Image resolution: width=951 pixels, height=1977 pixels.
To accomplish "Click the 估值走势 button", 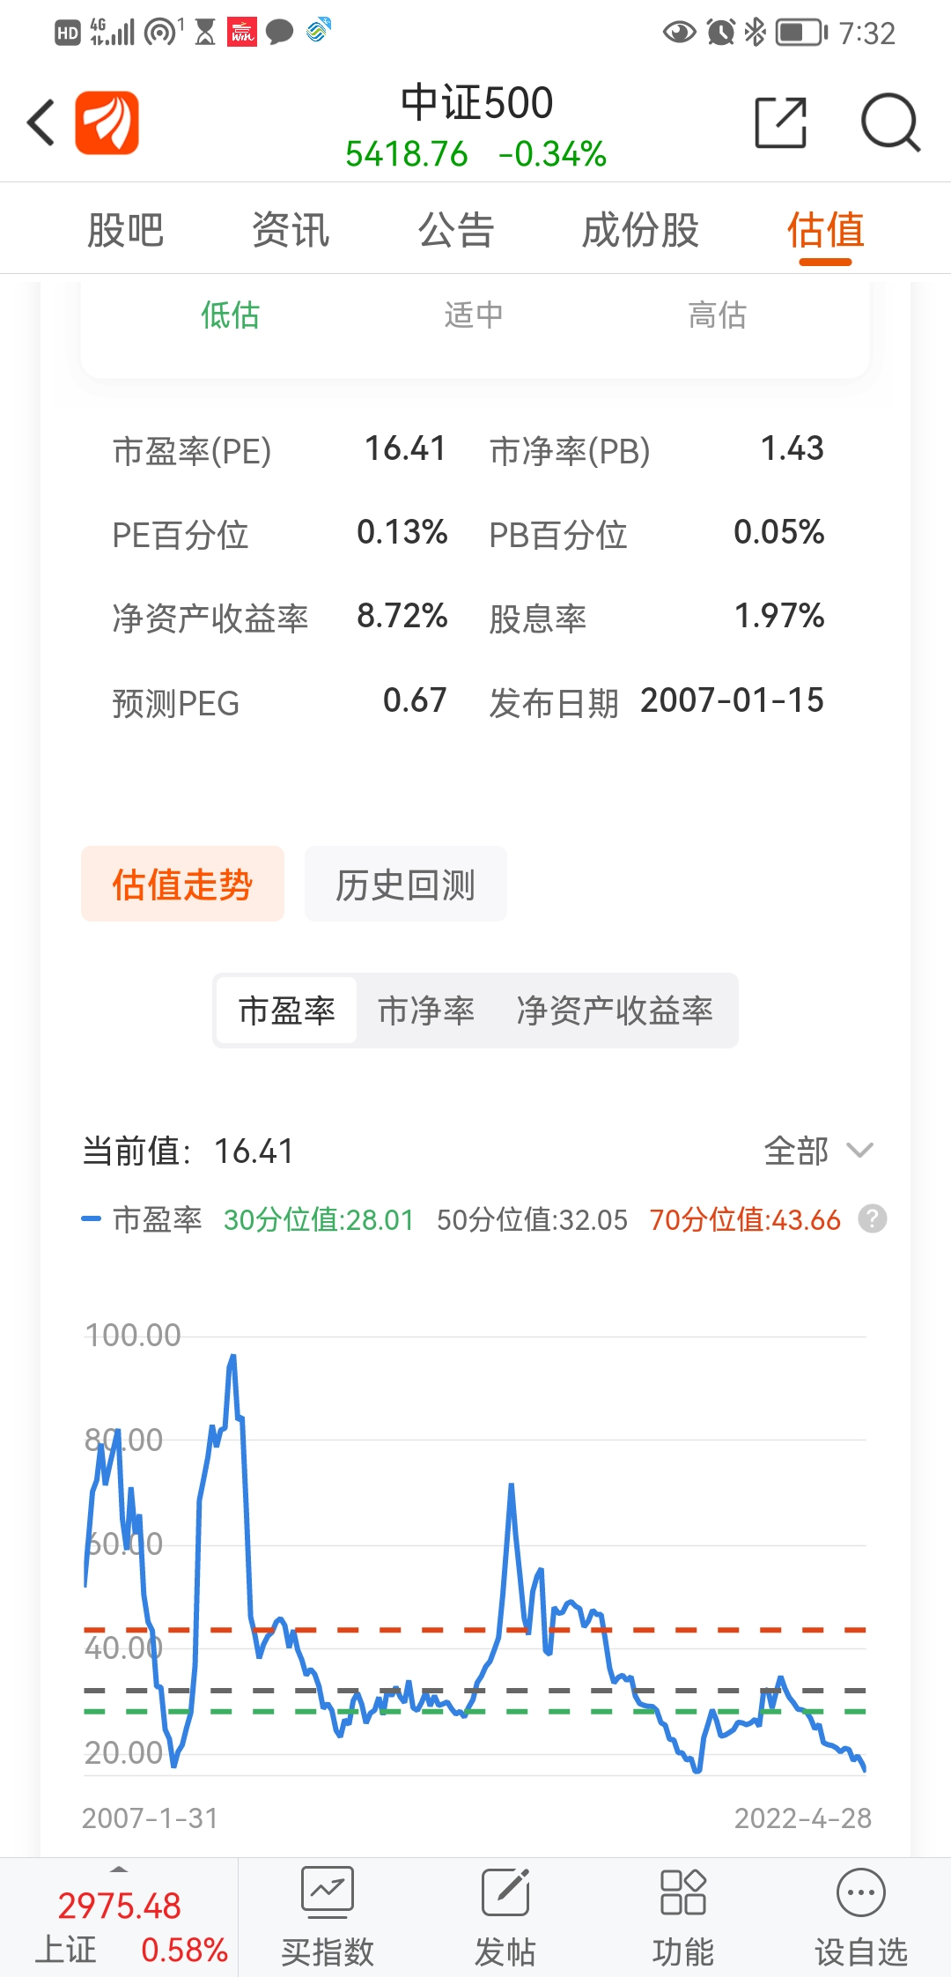I will coord(182,885).
